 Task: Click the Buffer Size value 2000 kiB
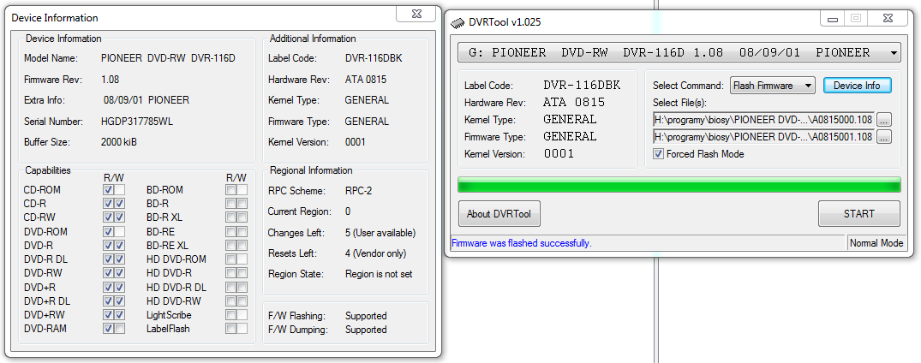pos(118,142)
